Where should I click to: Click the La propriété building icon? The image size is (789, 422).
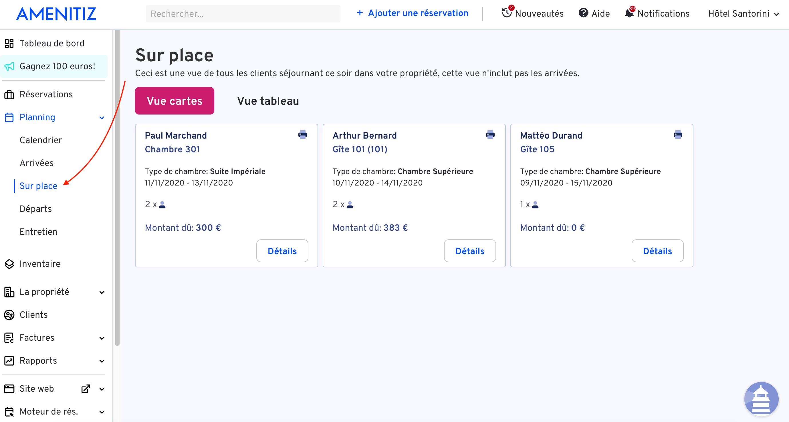tap(9, 292)
